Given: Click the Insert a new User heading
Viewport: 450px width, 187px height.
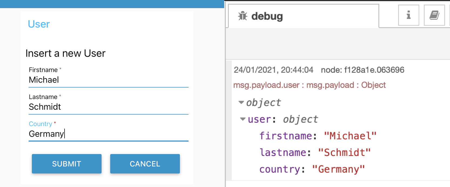Looking at the screenshot, I should (65, 54).
